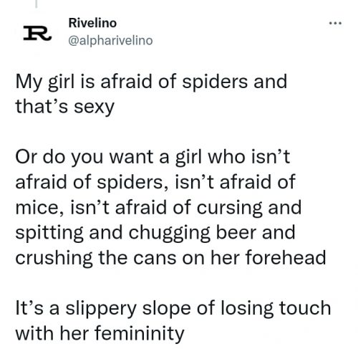Click the line 'spitting and chugging beer and'

(155, 233)
